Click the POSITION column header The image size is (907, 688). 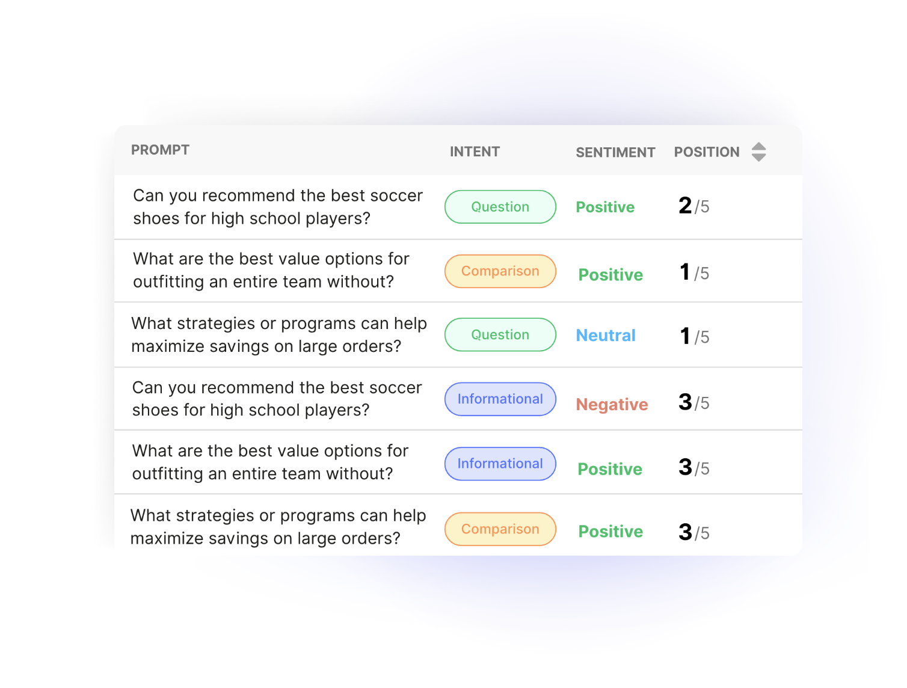coord(707,152)
